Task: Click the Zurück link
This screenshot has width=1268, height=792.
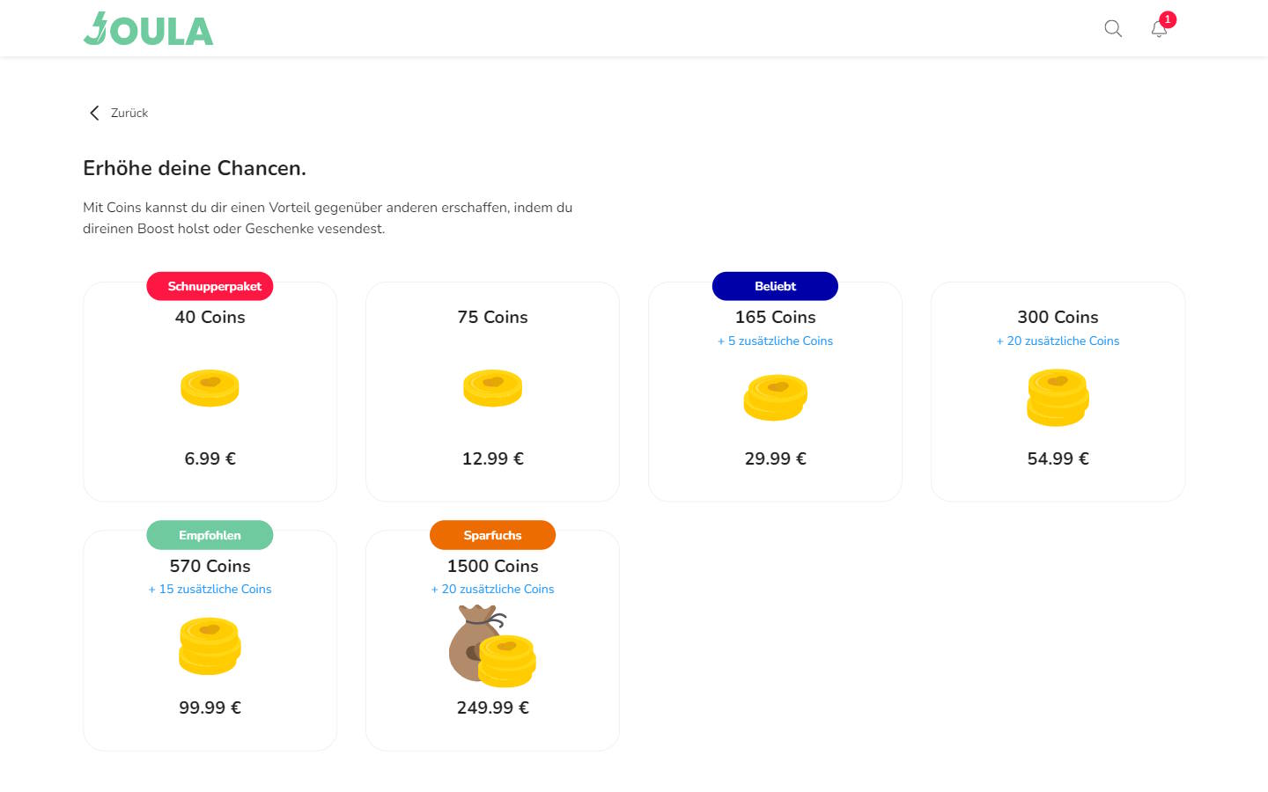Action: [x=129, y=113]
